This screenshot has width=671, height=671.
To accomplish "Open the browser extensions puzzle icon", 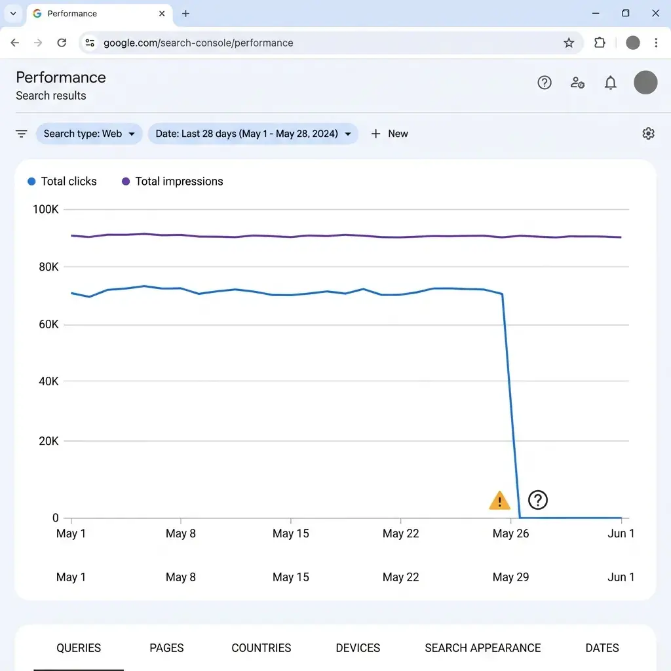I will (600, 43).
